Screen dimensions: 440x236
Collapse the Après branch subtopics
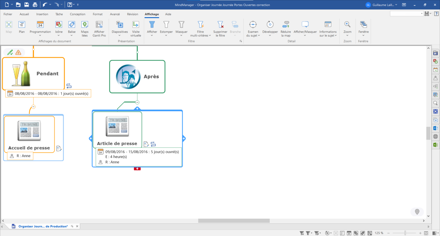coord(137,102)
